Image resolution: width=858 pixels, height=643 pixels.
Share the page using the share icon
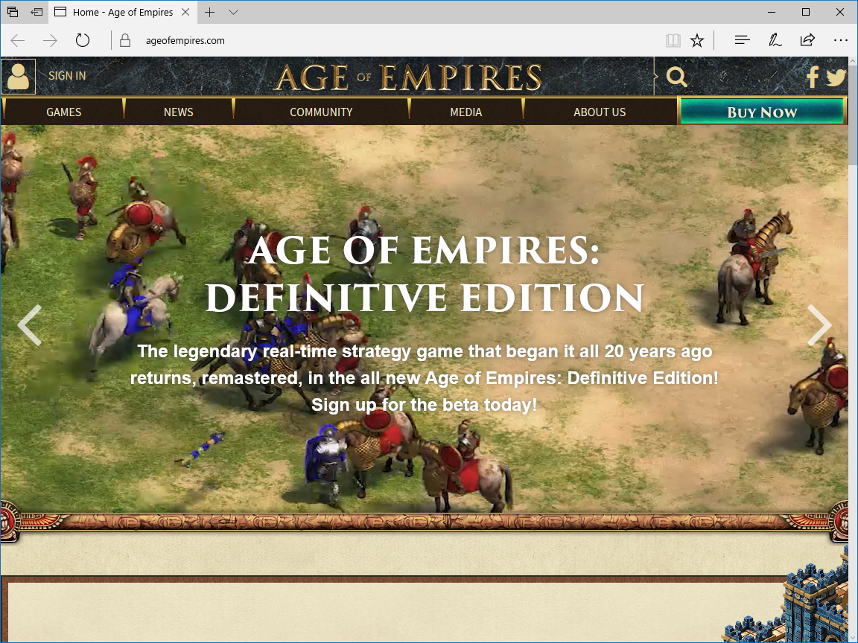coord(807,40)
